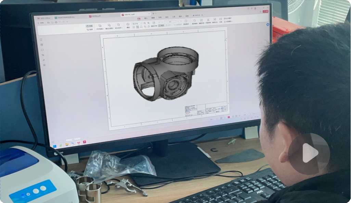Close the active PDF document tab
The height and width of the screenshot is (203, 351).
[149, 14]
